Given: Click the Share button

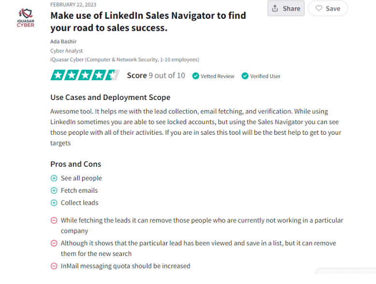Looking at the screenshot, I should 286,8.
